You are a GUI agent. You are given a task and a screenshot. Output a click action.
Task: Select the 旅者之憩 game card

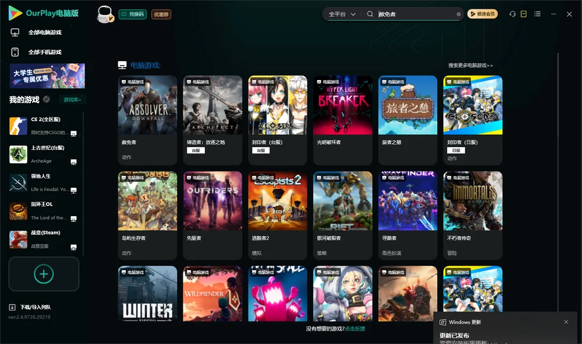click(x=407, y=120)
